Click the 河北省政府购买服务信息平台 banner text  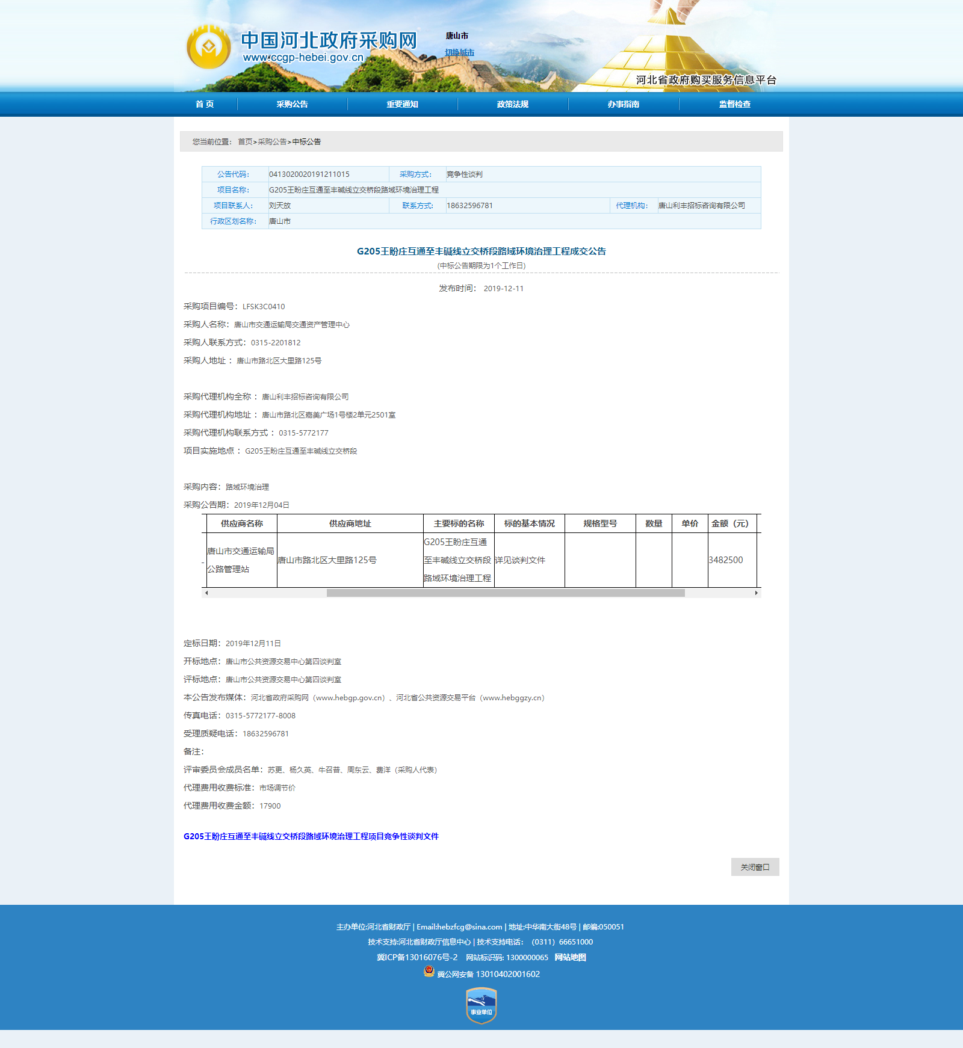(706, 80)
